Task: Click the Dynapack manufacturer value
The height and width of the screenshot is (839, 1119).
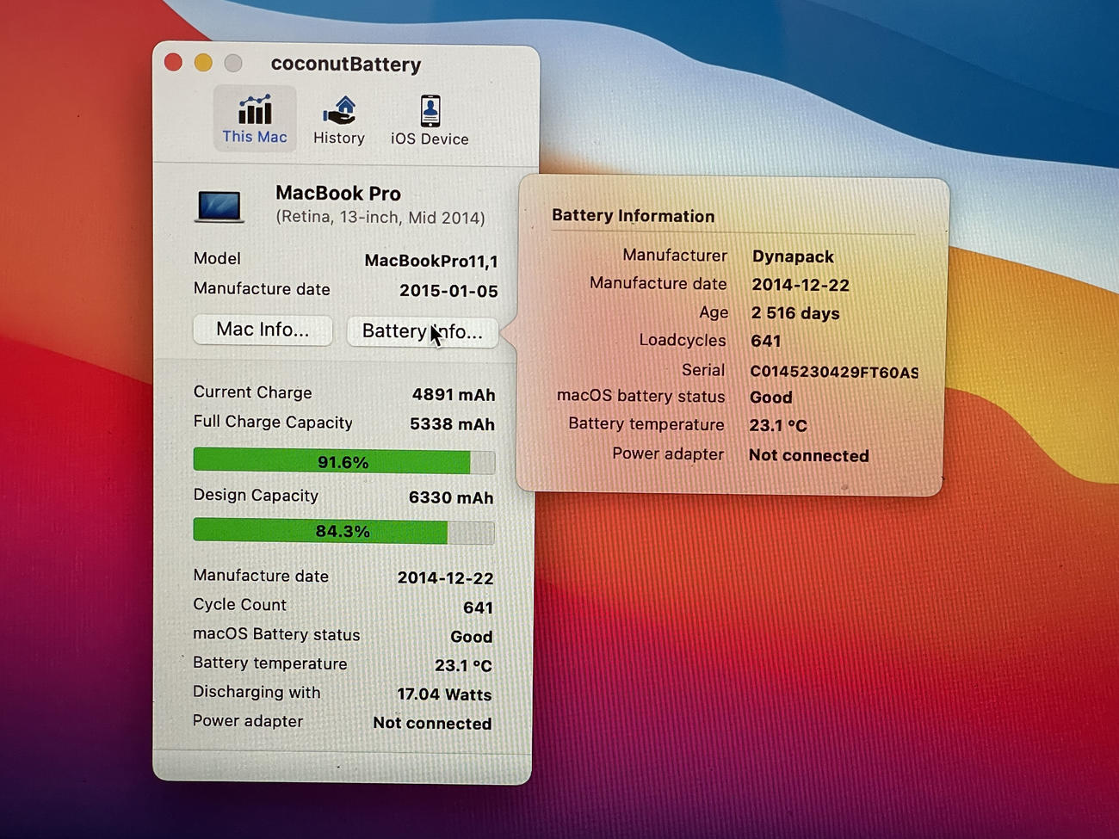Action: click(792, 256)
